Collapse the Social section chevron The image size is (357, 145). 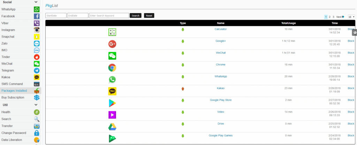coord(36,2)
